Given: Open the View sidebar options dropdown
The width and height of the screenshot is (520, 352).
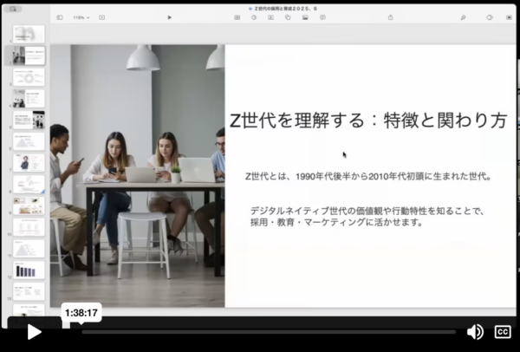Looking at the screenshot, I should coord(60,16).
